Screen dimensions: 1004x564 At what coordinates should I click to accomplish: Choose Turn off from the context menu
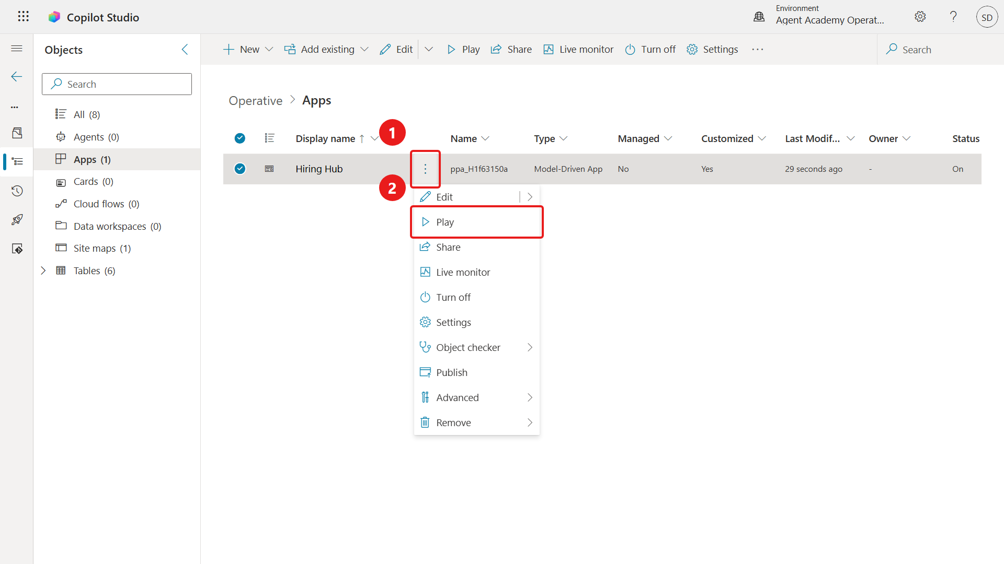click(477, 297)
